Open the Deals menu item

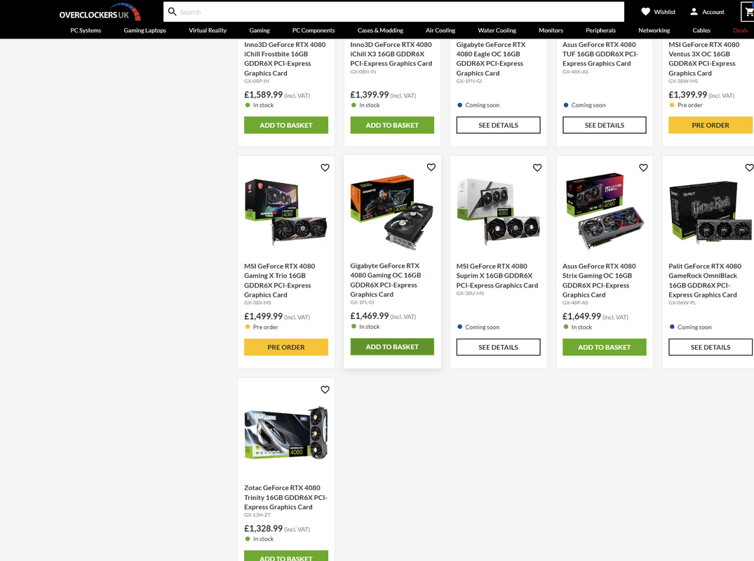click(x=741, y=30)
